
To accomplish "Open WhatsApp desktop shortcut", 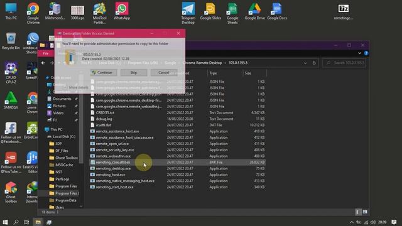I will (122, 11).
